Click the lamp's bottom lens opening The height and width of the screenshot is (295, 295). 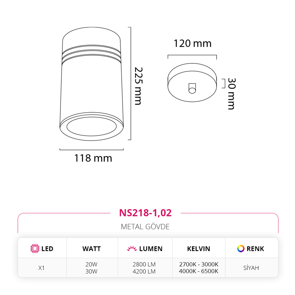(x=92, y=126)
